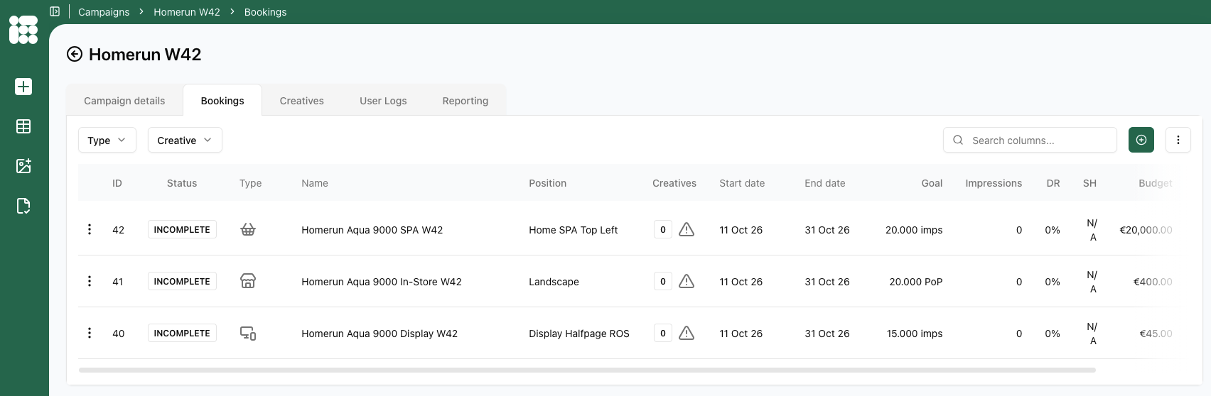This screenshot has height=396, width=1211.
Task: Expand the Creative filter dropdown
Action: 185,140
